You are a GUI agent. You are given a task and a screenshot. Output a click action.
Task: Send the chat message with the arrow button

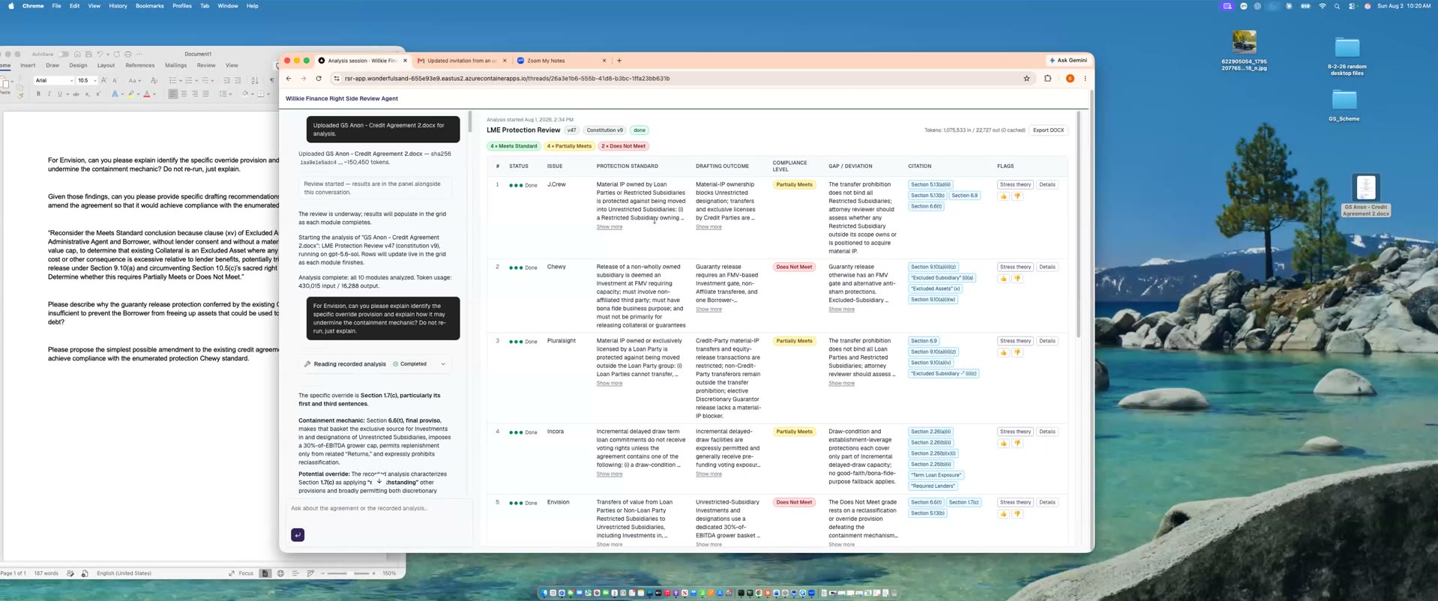298,534
